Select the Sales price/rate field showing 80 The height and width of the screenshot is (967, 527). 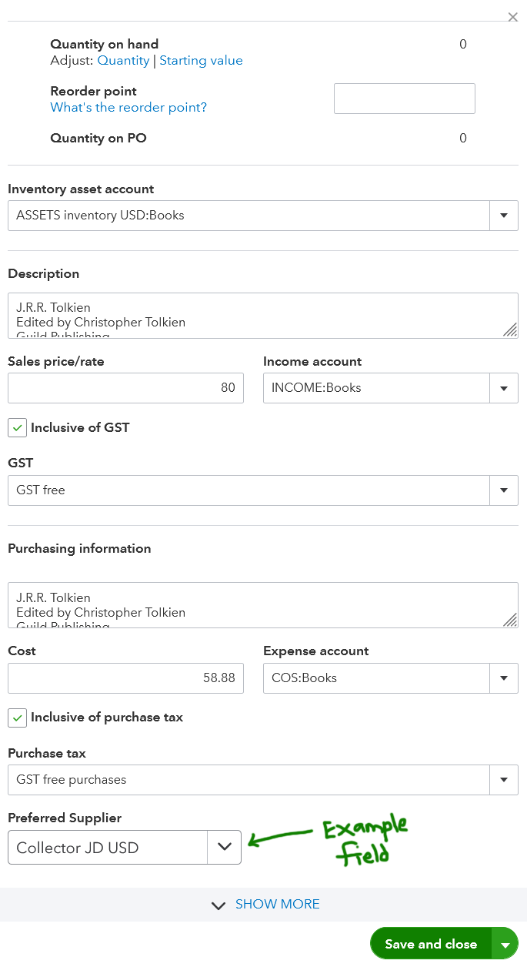click(125, 388)
